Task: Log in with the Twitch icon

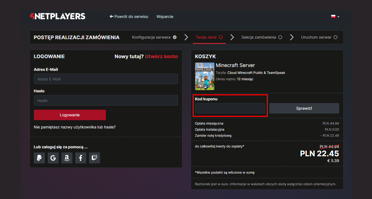Action: coord(95,158)
